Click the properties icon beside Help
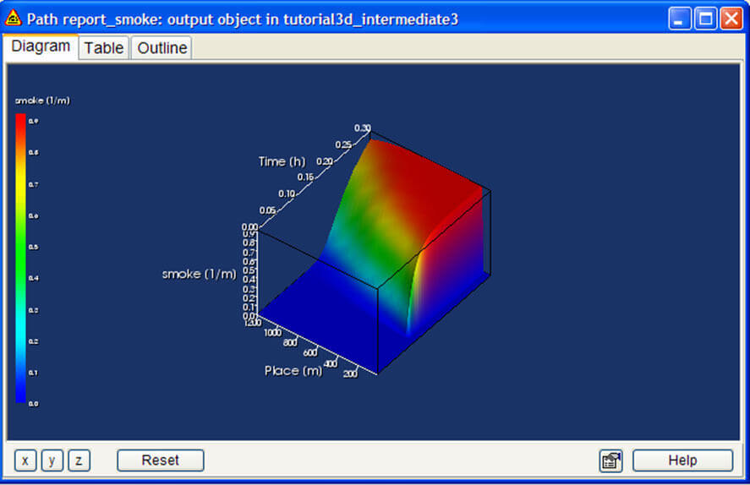Viewport: 750px width, 485px height. tap(610, 460)
